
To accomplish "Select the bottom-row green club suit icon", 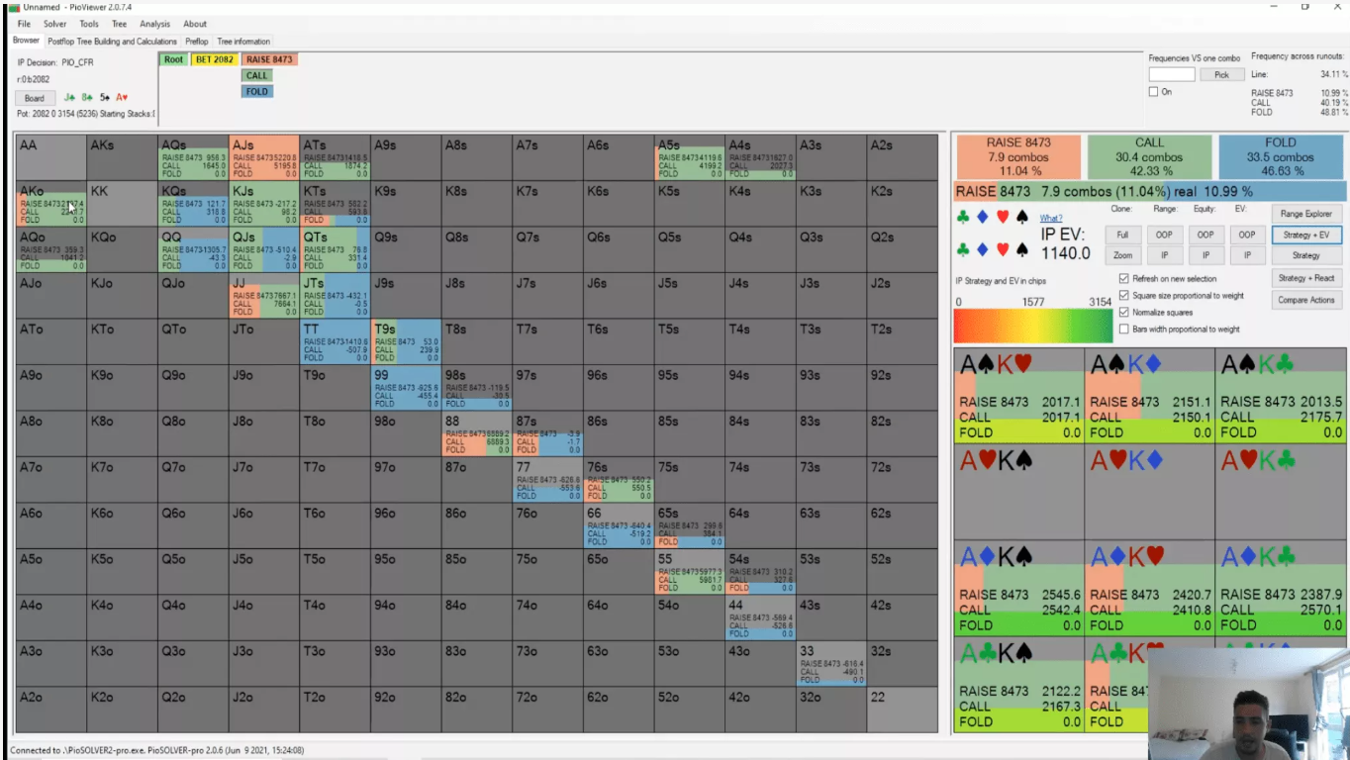I will (962, 249).
